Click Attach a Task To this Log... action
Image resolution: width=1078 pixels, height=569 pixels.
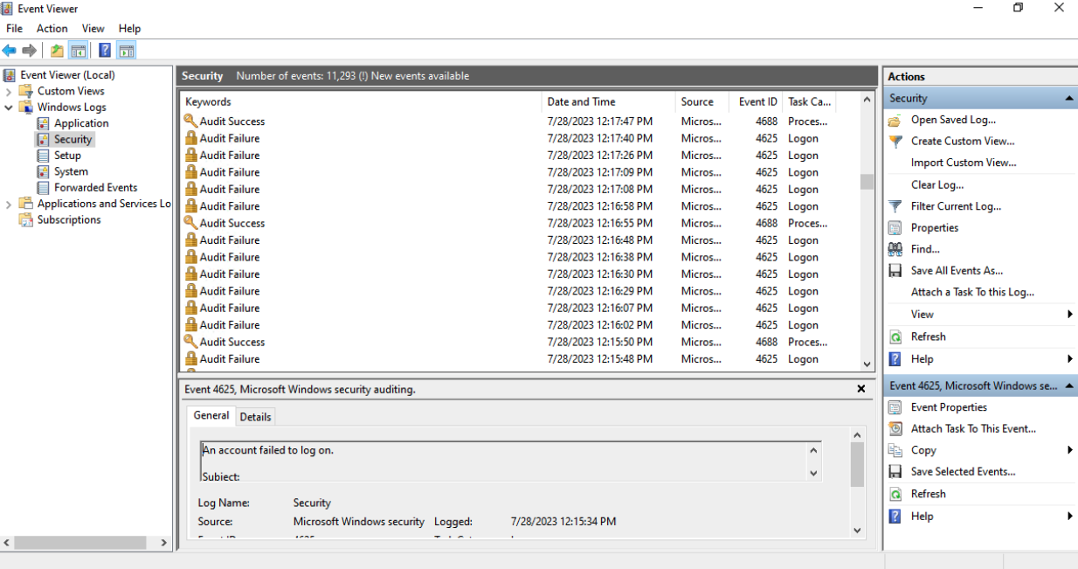pos(972,293)
